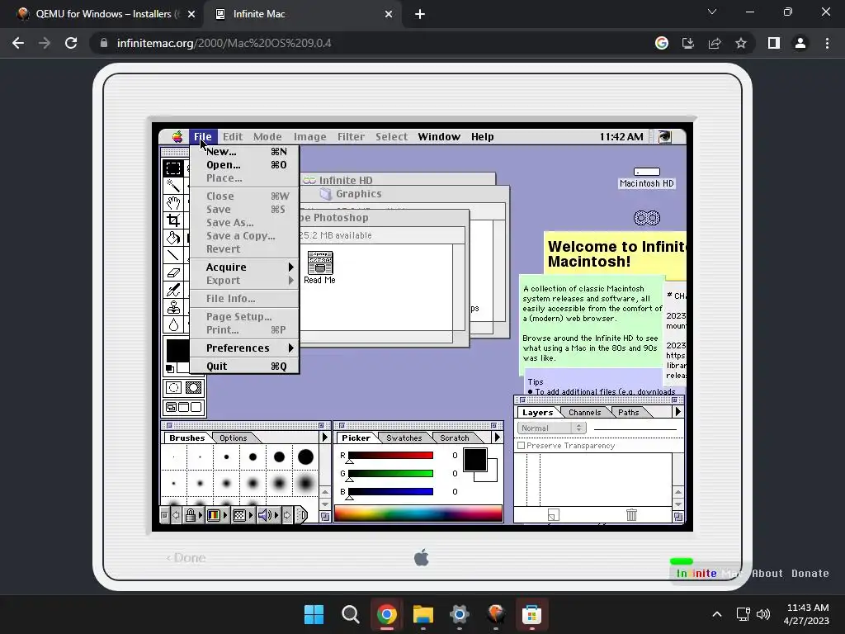Screen dimensions: 845x634
Task: Toggle Preserve Transparency checkbox
Action: tap(522, 446)
